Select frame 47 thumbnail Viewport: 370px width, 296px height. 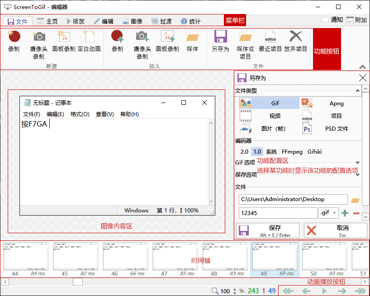pyautogui.click(x=176, y=259)
